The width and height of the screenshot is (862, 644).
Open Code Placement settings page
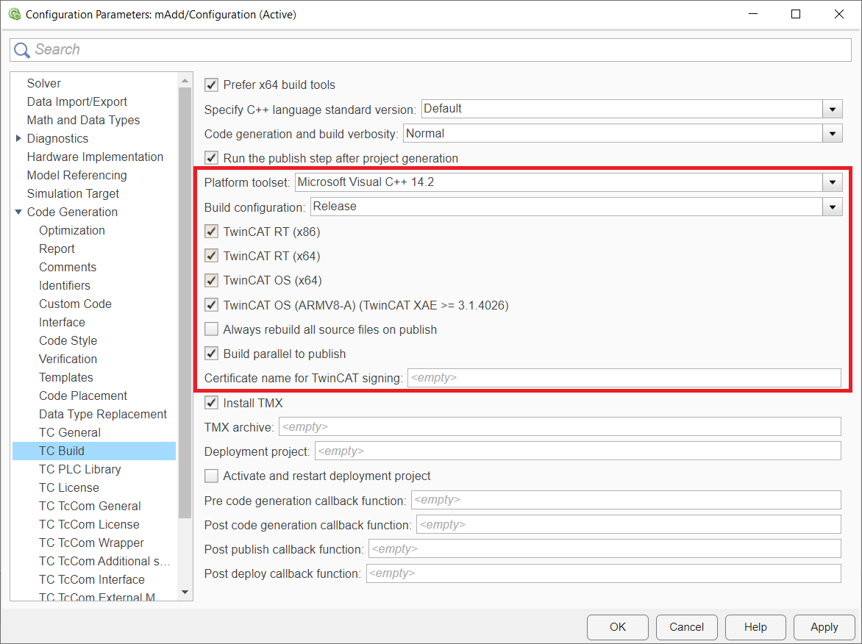tap(83, 396)
